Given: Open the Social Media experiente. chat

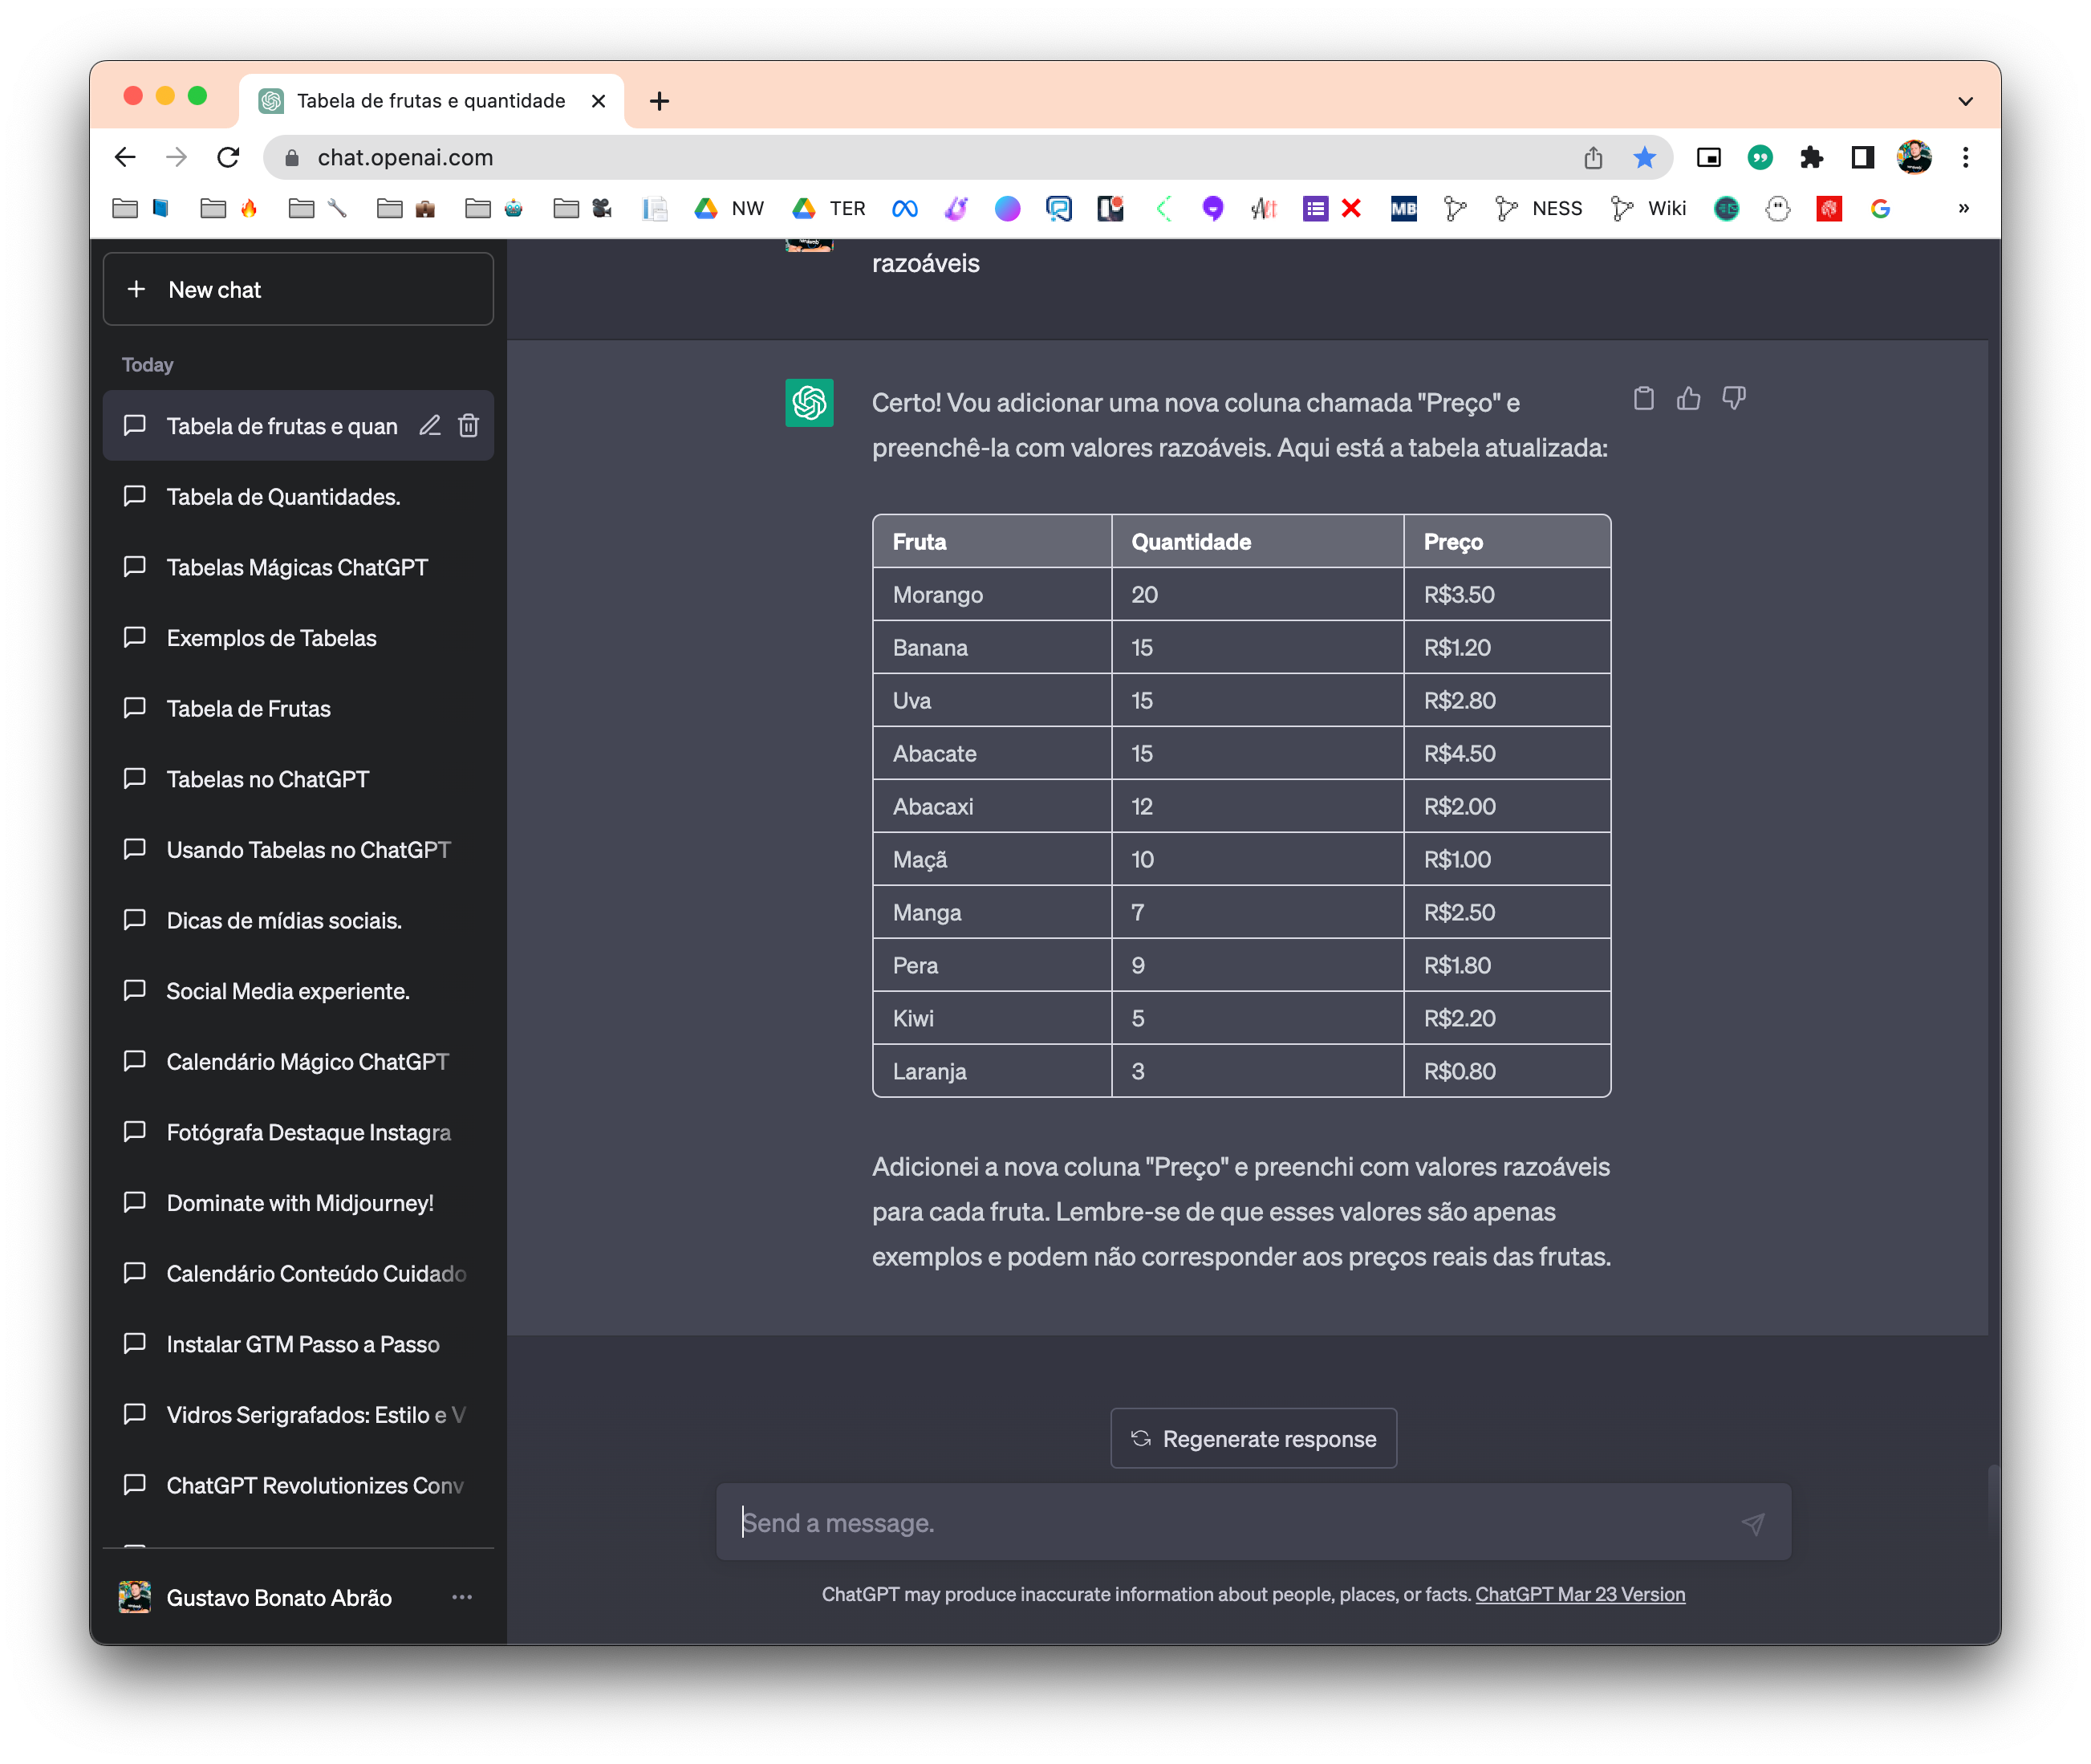Looking at the screenshot, I should 298,990.
